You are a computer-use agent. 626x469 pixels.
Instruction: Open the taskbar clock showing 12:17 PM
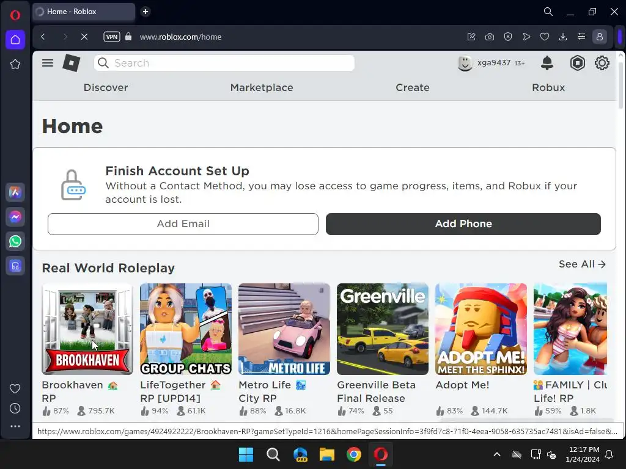[583, 454]
